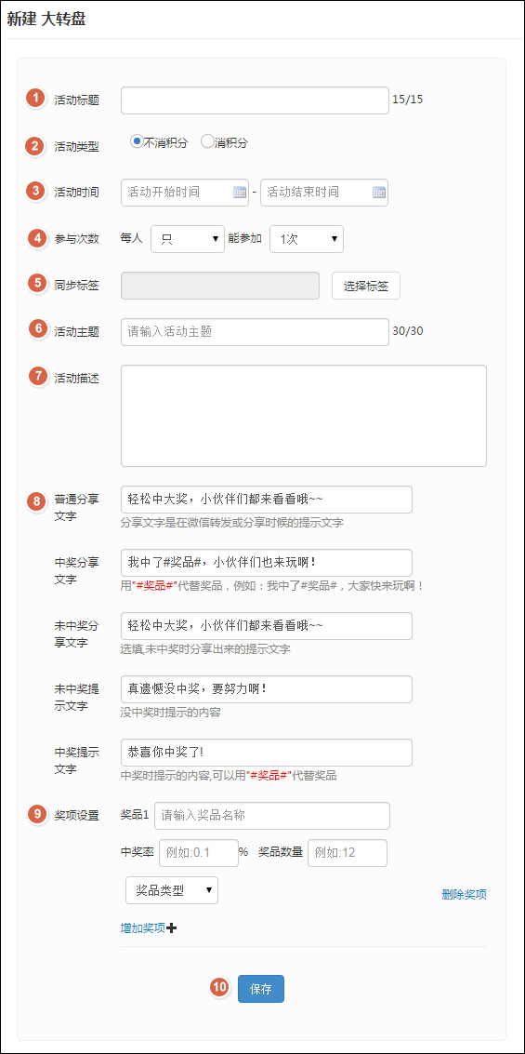
Task: Click the 增加奖项 link
Action: point(143,927)
